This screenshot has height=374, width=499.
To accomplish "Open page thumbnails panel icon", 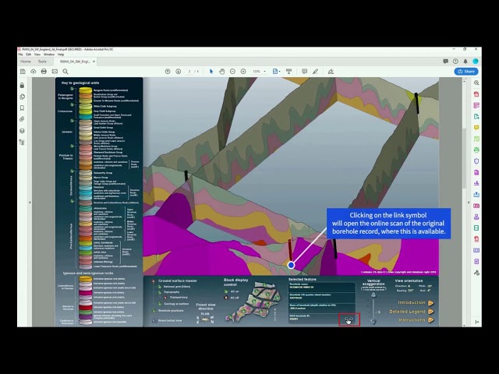I will (22, 97).
